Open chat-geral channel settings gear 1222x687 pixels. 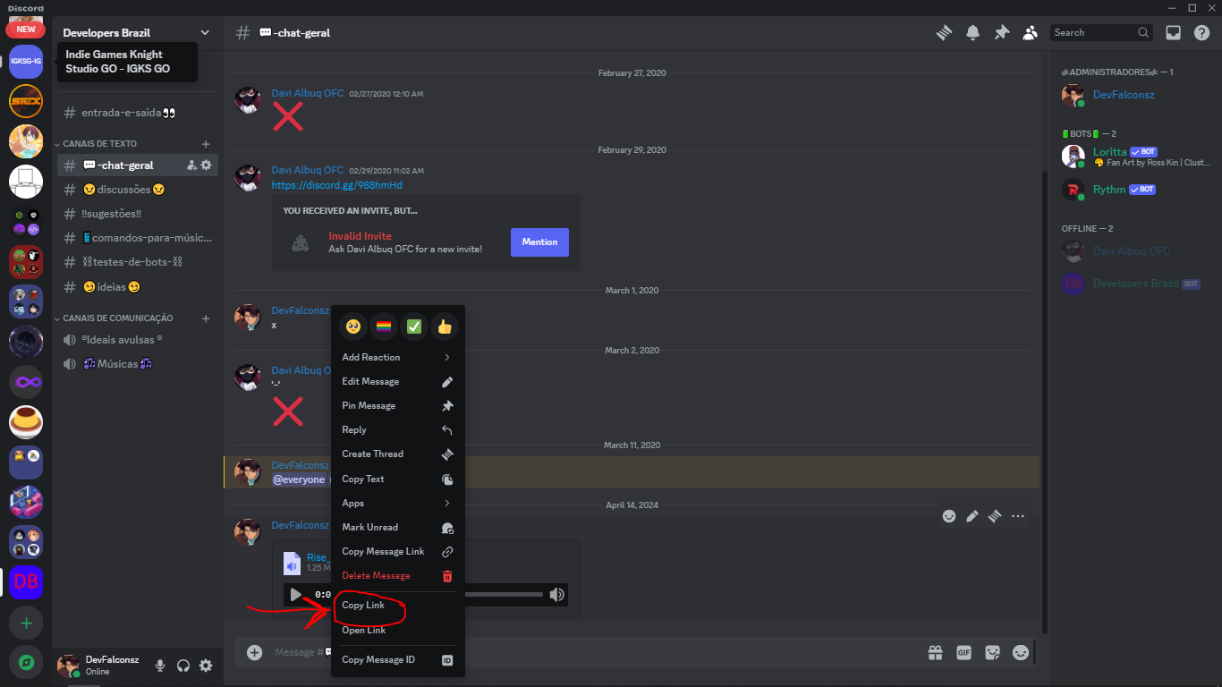pyautogui.click(x=206, y=165)
